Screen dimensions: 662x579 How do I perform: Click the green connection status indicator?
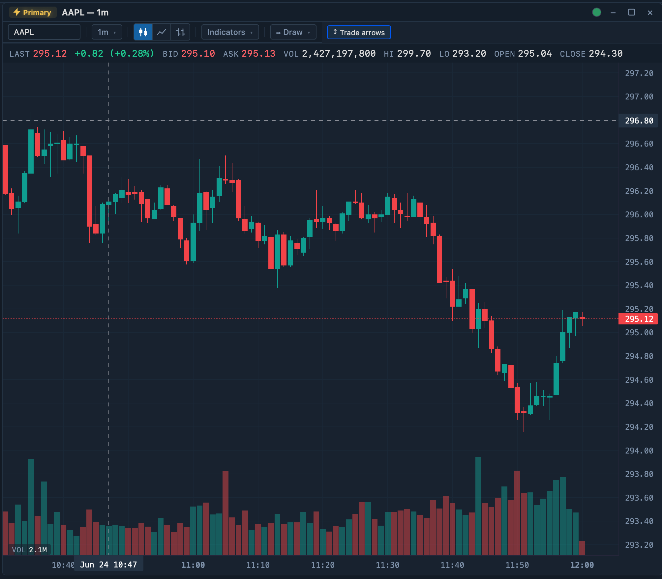click(x=596, y=13)
